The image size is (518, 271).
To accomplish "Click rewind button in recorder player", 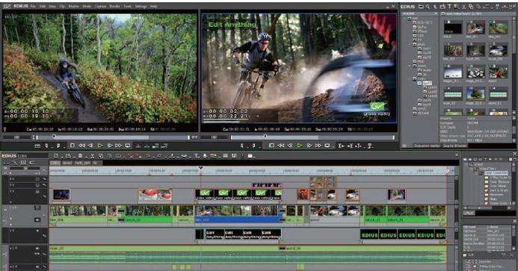I will [x=281, y=146].
